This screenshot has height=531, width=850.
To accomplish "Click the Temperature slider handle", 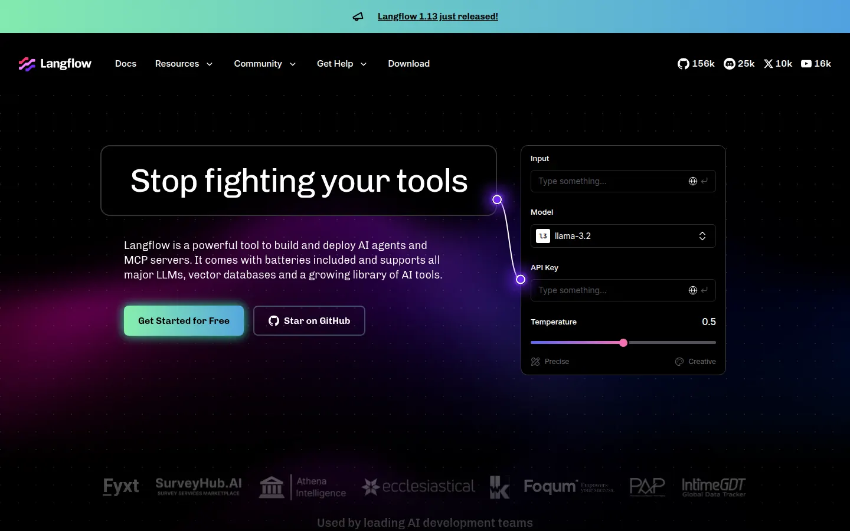I will click(623, 343).
